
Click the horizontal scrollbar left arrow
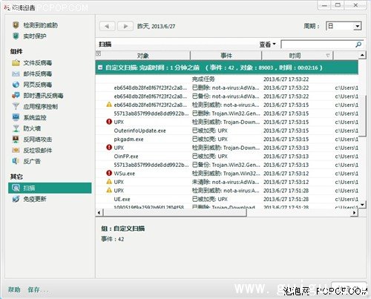[99, 213]
